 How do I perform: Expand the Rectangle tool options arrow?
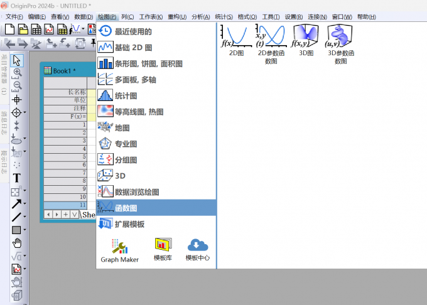24,230
